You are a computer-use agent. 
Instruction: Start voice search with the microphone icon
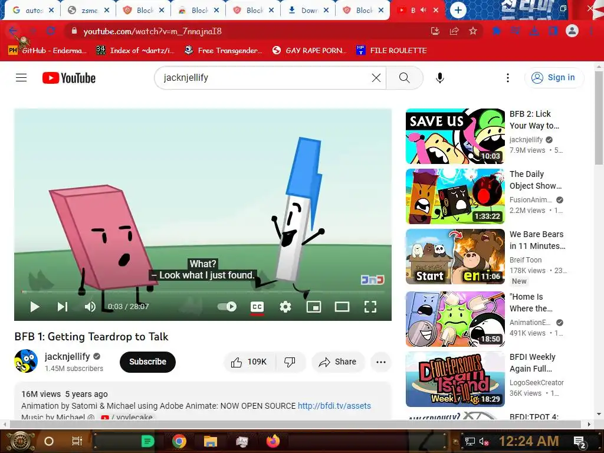[440, 78]
